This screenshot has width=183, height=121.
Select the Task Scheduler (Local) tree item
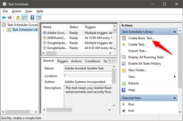[23, 25]
